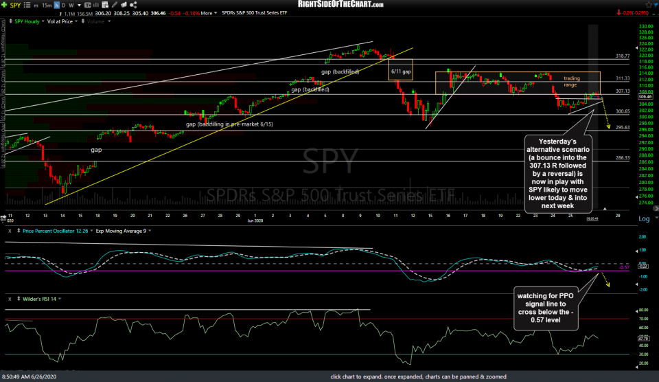Click the up-down reorder arrows before SPY Hourly
This screenshot has height=382, width=659.
[x=11, y=21]
